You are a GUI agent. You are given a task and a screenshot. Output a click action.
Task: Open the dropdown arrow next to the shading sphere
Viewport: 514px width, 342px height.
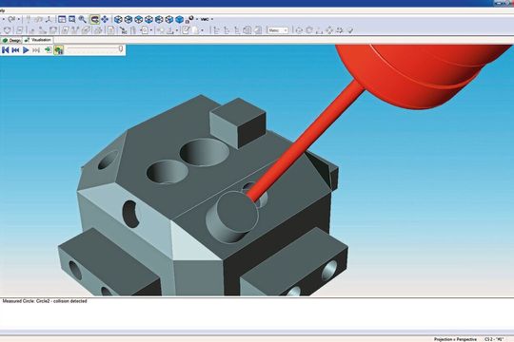pyautogui.click(x=197, y=19)
